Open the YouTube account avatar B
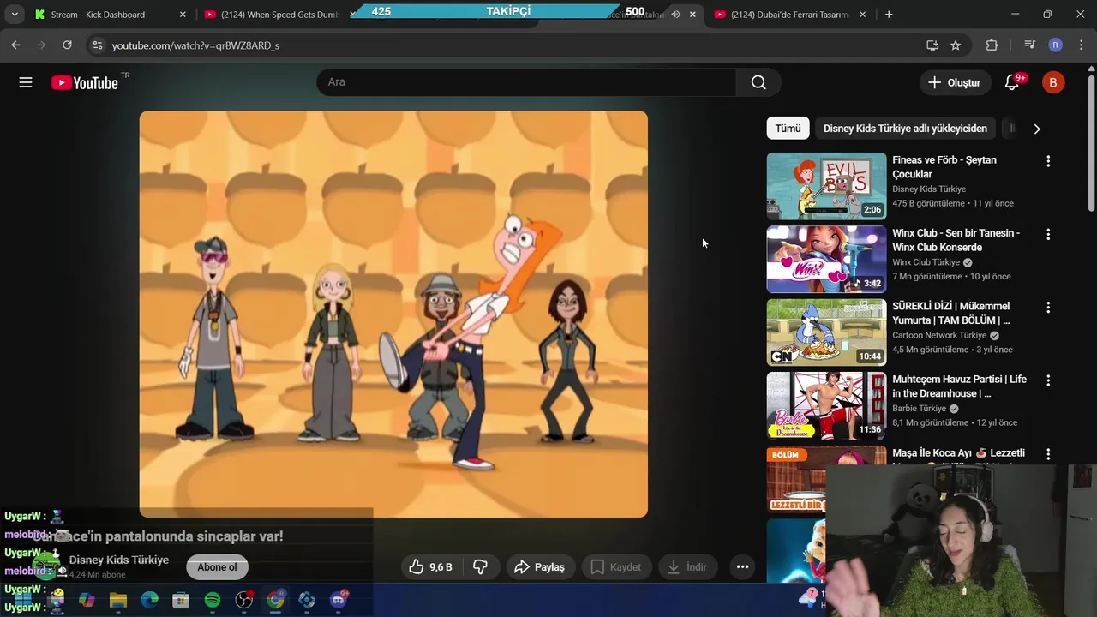Screen dimensions: 1097x617 point(1053,82)
